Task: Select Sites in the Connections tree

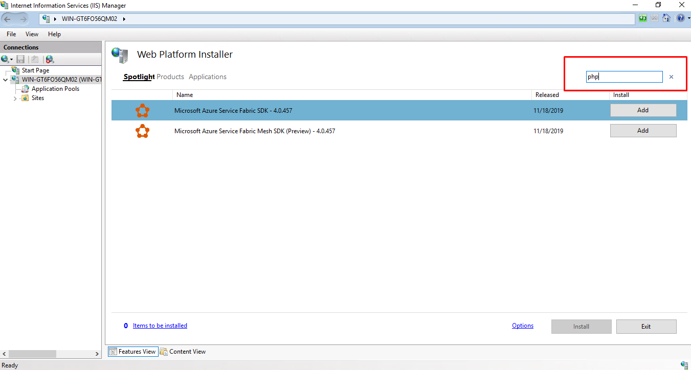Action: (38, 98)
